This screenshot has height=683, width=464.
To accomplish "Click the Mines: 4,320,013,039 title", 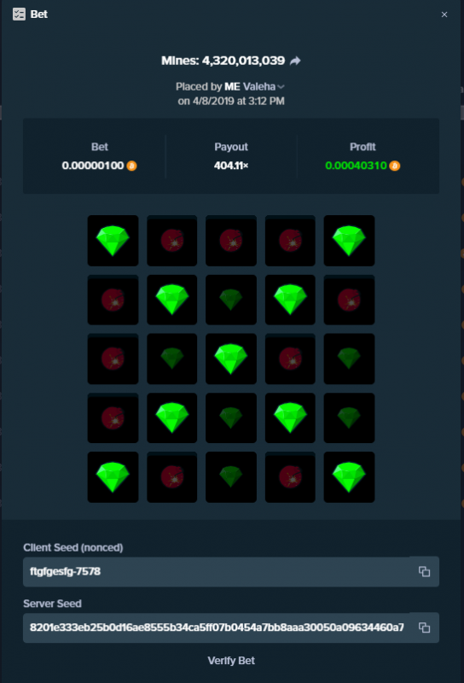I will [223, 61].
